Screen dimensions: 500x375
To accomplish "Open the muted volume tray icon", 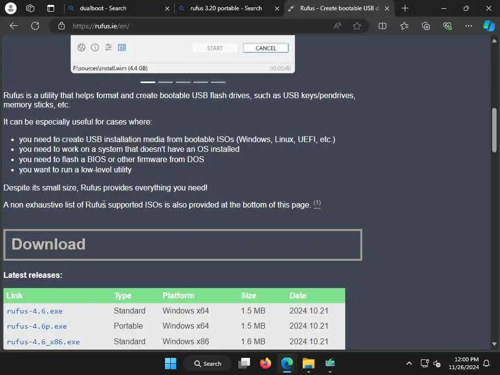I will point(437,363).
